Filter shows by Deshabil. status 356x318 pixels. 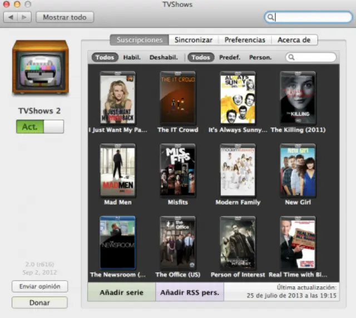point(164,57)
